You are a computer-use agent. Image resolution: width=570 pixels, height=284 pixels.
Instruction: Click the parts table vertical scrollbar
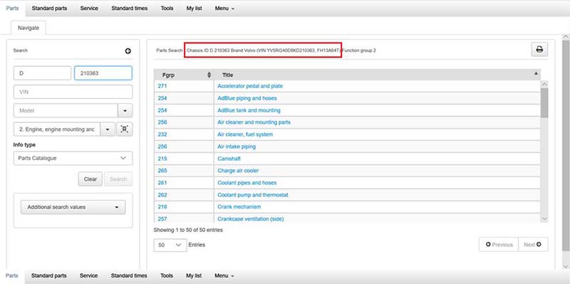544,151
